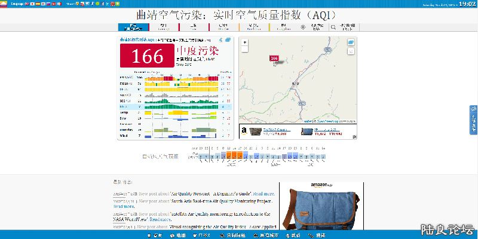
Task: Click the share icon in AQI widget header
Action: [x=220, y=40]
